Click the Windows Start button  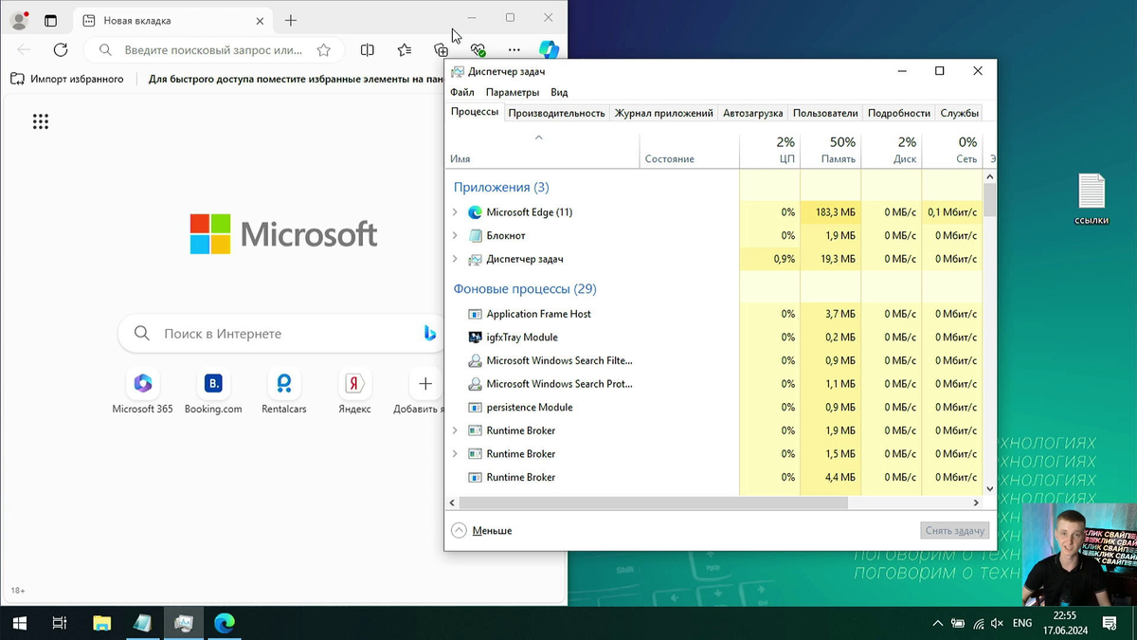click(19, 623)
